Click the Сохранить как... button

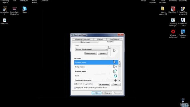pyautogui.click(x=91, y=53)
